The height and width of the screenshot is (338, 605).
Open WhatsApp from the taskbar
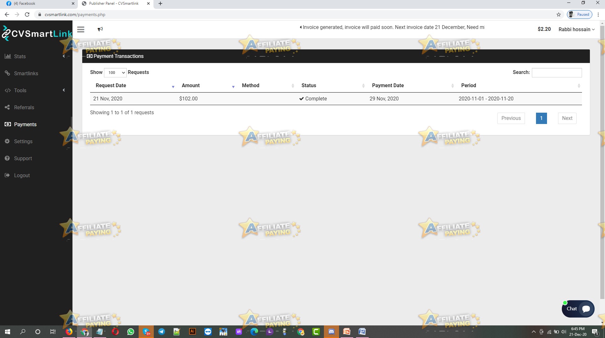[x=131, y=332]
